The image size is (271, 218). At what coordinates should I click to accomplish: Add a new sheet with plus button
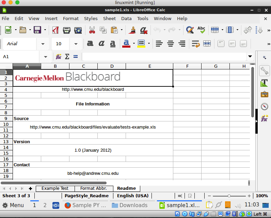click(x=30, y=188)
